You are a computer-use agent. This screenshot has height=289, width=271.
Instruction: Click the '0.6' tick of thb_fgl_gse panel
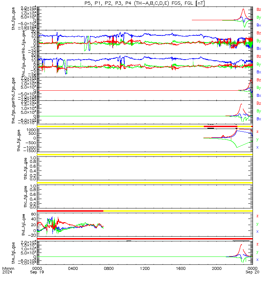tap(33, 166)
